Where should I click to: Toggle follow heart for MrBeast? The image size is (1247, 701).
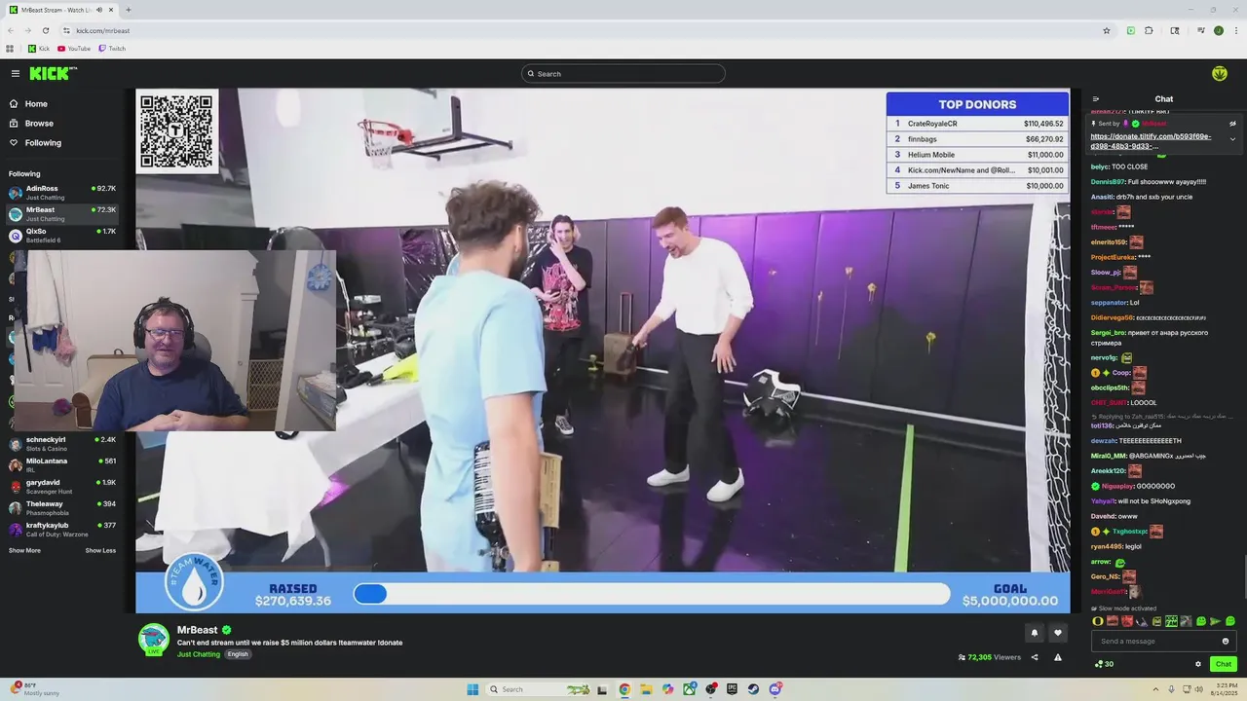(1058, 633)
